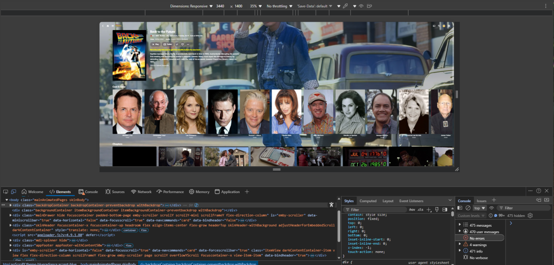Click the new style rule plus icon
554x265 pixels.
[429, 210]
